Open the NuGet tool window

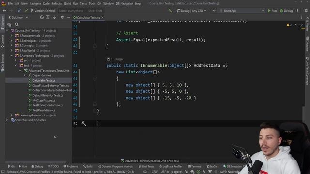click(212, 166)
